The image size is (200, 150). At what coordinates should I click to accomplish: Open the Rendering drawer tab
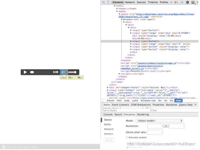[143, 114]
